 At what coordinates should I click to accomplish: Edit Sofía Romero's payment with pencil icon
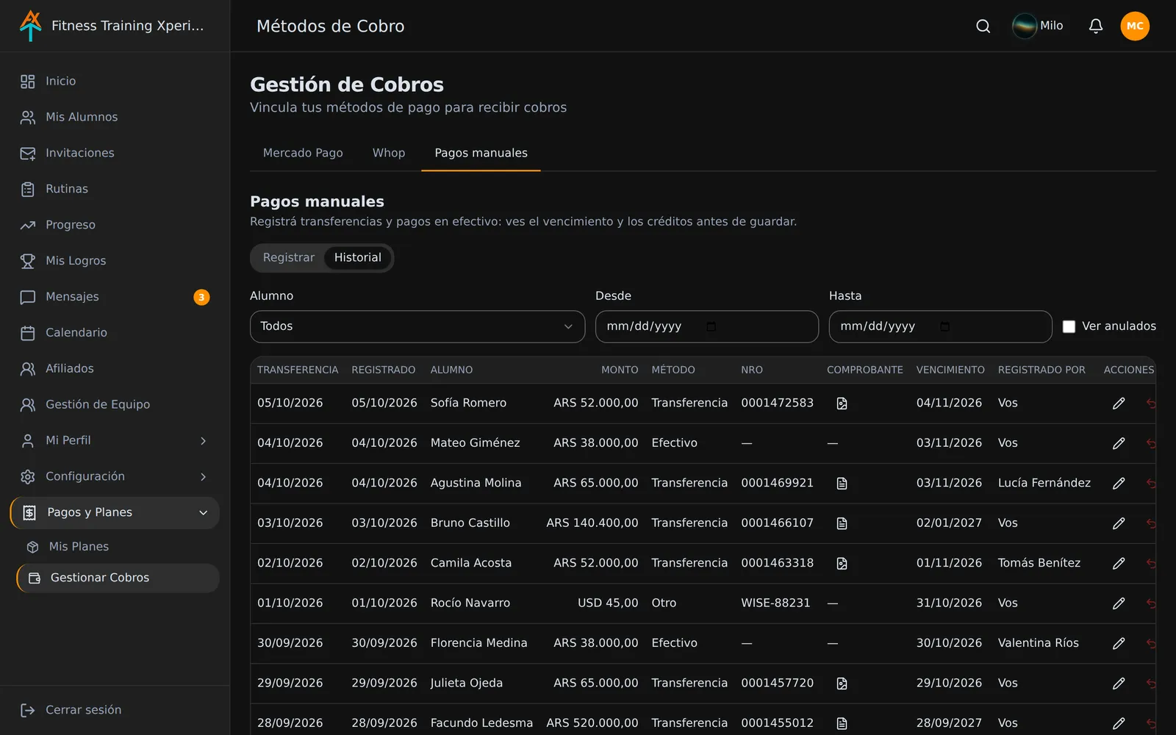1119,404
